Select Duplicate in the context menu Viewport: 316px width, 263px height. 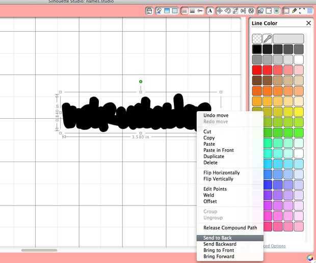(214, 156)
